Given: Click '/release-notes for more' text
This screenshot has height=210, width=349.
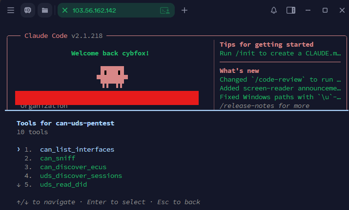Looking at the screenshot, I should 265,106.
